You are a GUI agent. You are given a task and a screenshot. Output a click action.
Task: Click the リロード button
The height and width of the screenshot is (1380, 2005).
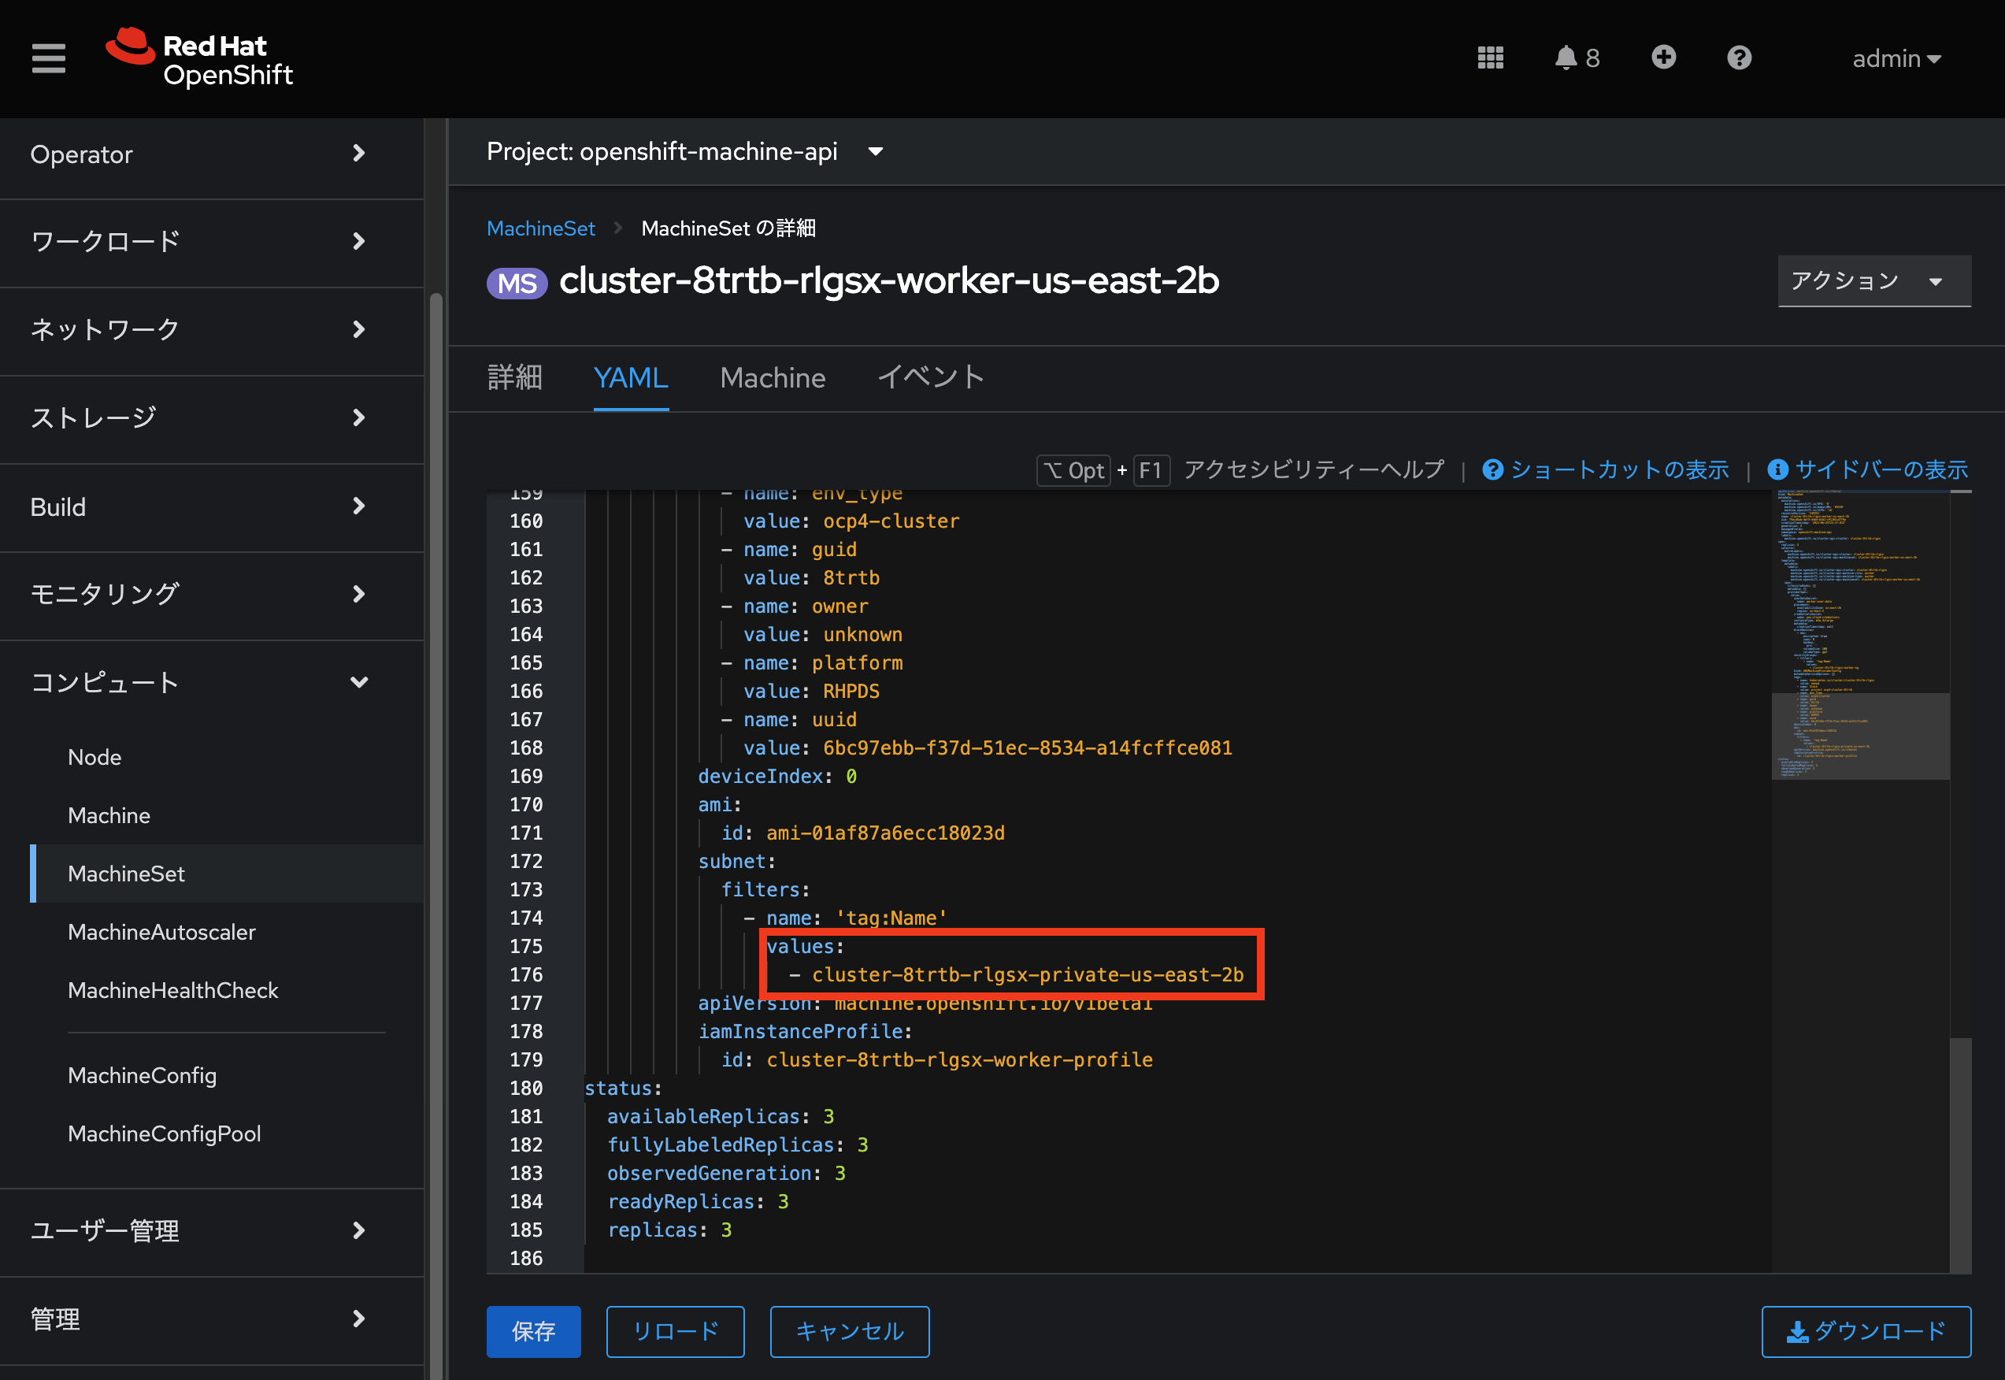click(x=675, y=1330)
